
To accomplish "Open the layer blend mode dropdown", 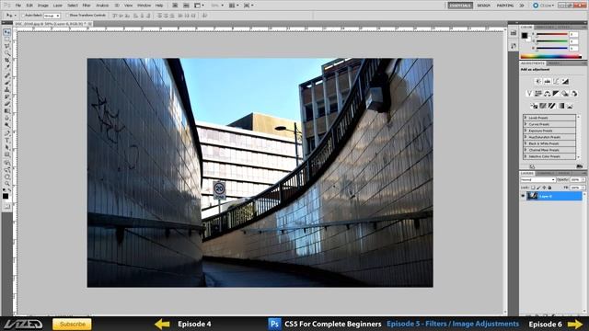I will point(538,180).
